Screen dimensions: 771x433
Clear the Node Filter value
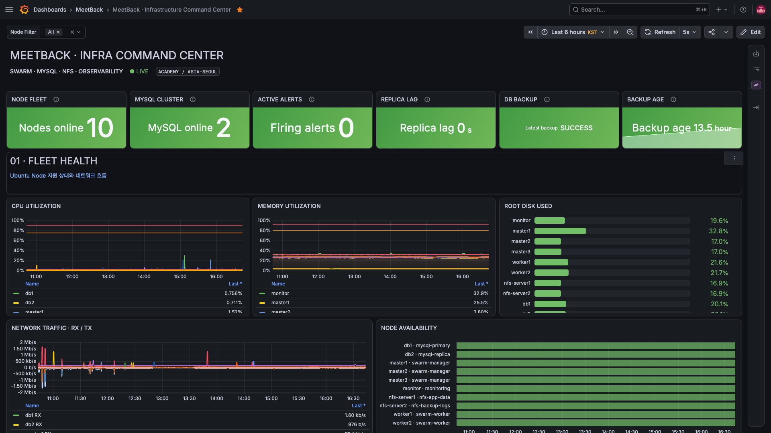click(72, 32)
